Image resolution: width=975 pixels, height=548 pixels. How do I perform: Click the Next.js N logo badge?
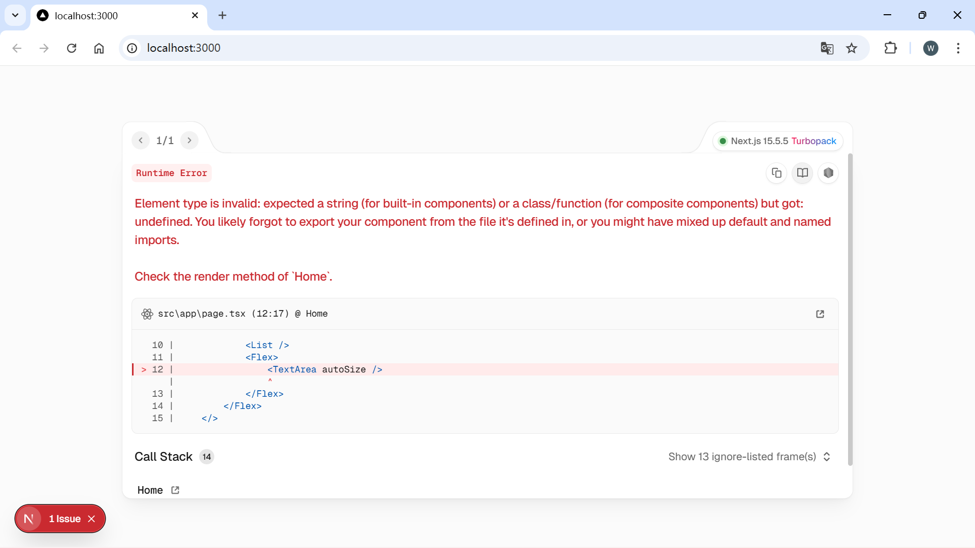(29, 519)
